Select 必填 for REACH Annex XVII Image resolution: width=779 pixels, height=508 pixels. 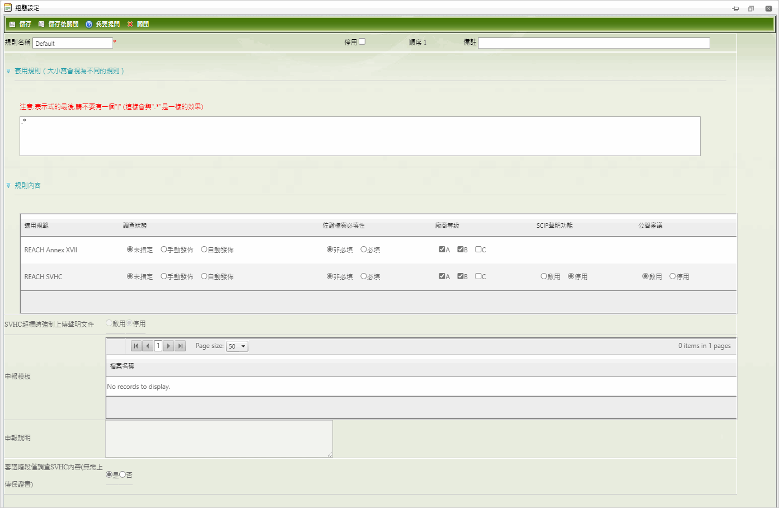tap(364, 250)
